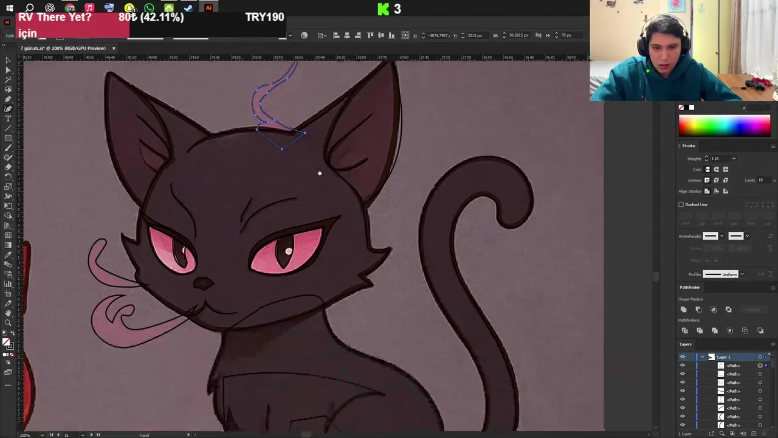Apply Merge pathfinder
This screenshot has width=778, height=438.
pyautogui.click(x=715, y=330)
